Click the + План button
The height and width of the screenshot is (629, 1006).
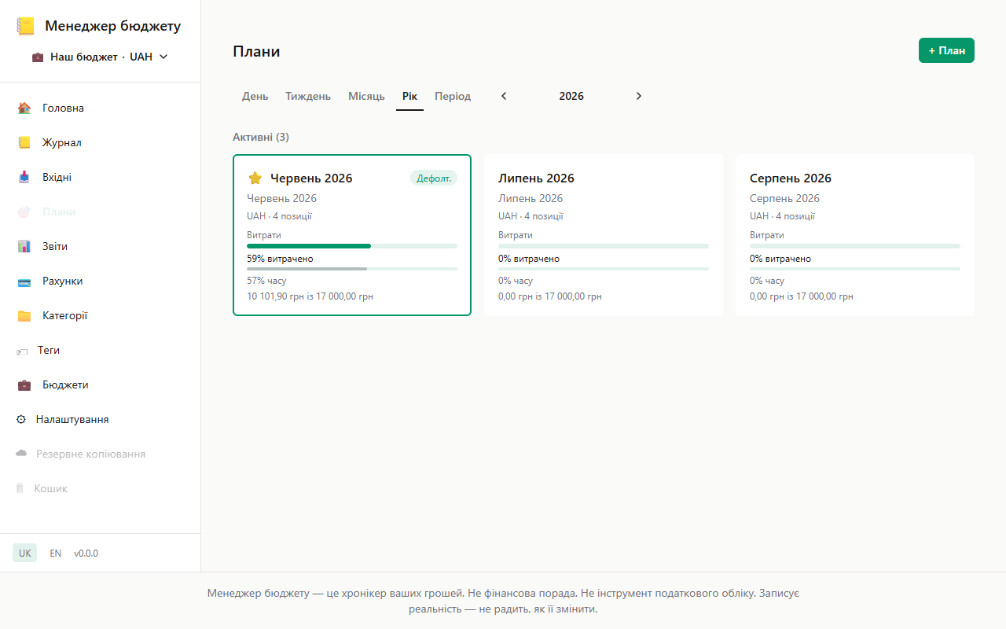tap(946, 50)
